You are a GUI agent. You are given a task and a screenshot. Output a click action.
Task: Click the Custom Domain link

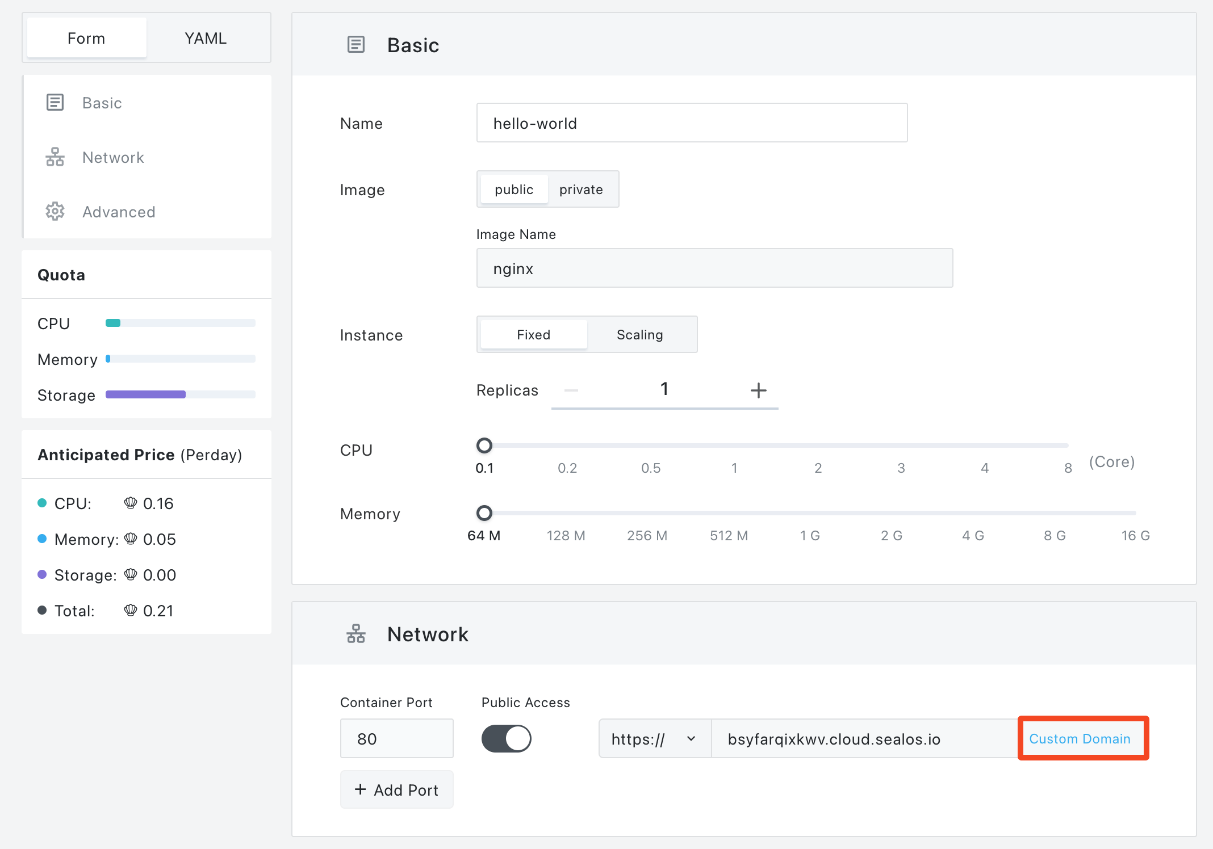tap(1080, 739)
